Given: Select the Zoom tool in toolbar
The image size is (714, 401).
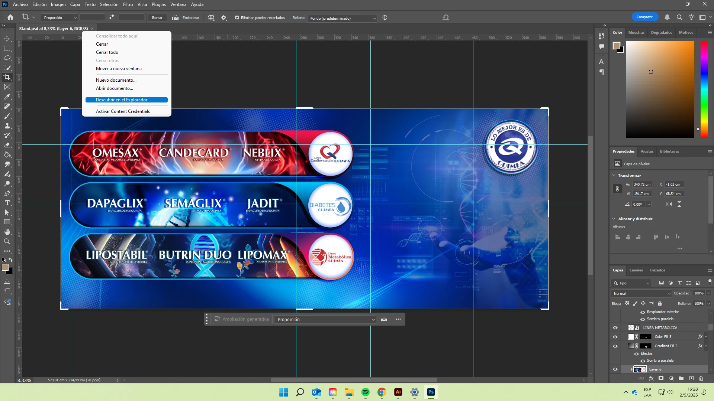Looking at the screenshot, I should (x=7, y=242).
